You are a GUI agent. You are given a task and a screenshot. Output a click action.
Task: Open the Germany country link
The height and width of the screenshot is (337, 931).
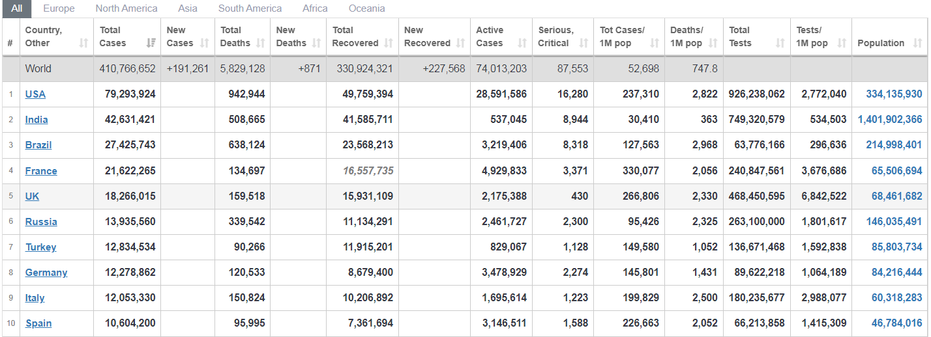[46, 273]
